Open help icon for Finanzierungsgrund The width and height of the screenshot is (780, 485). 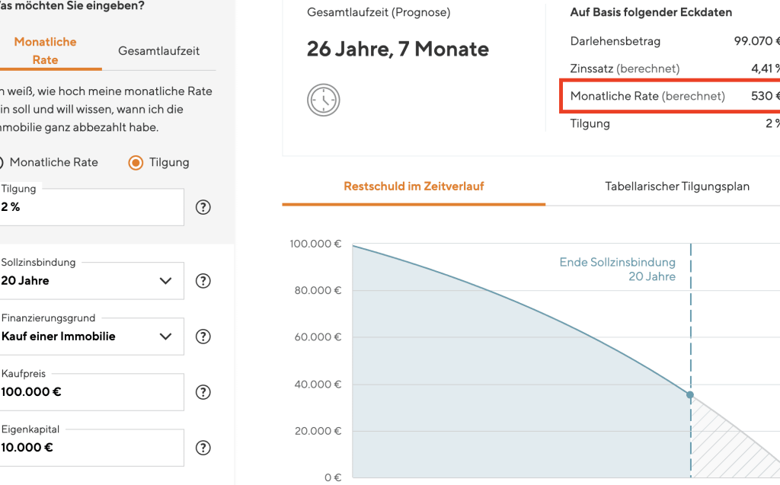click(x=203, y=336)
